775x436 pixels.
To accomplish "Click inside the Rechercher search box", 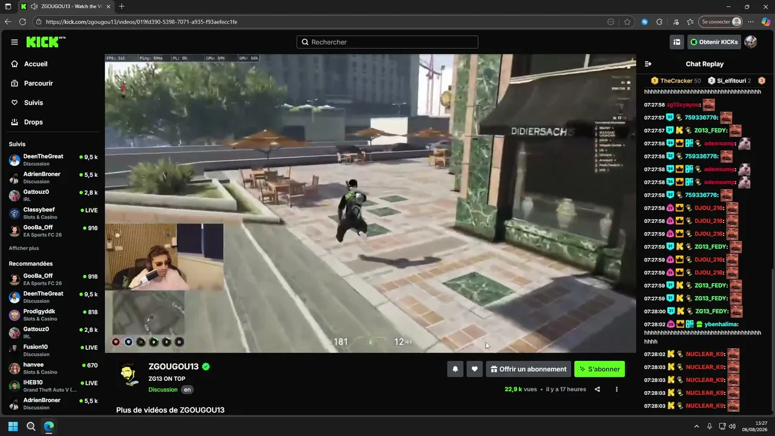I will (x=387, y=42).
